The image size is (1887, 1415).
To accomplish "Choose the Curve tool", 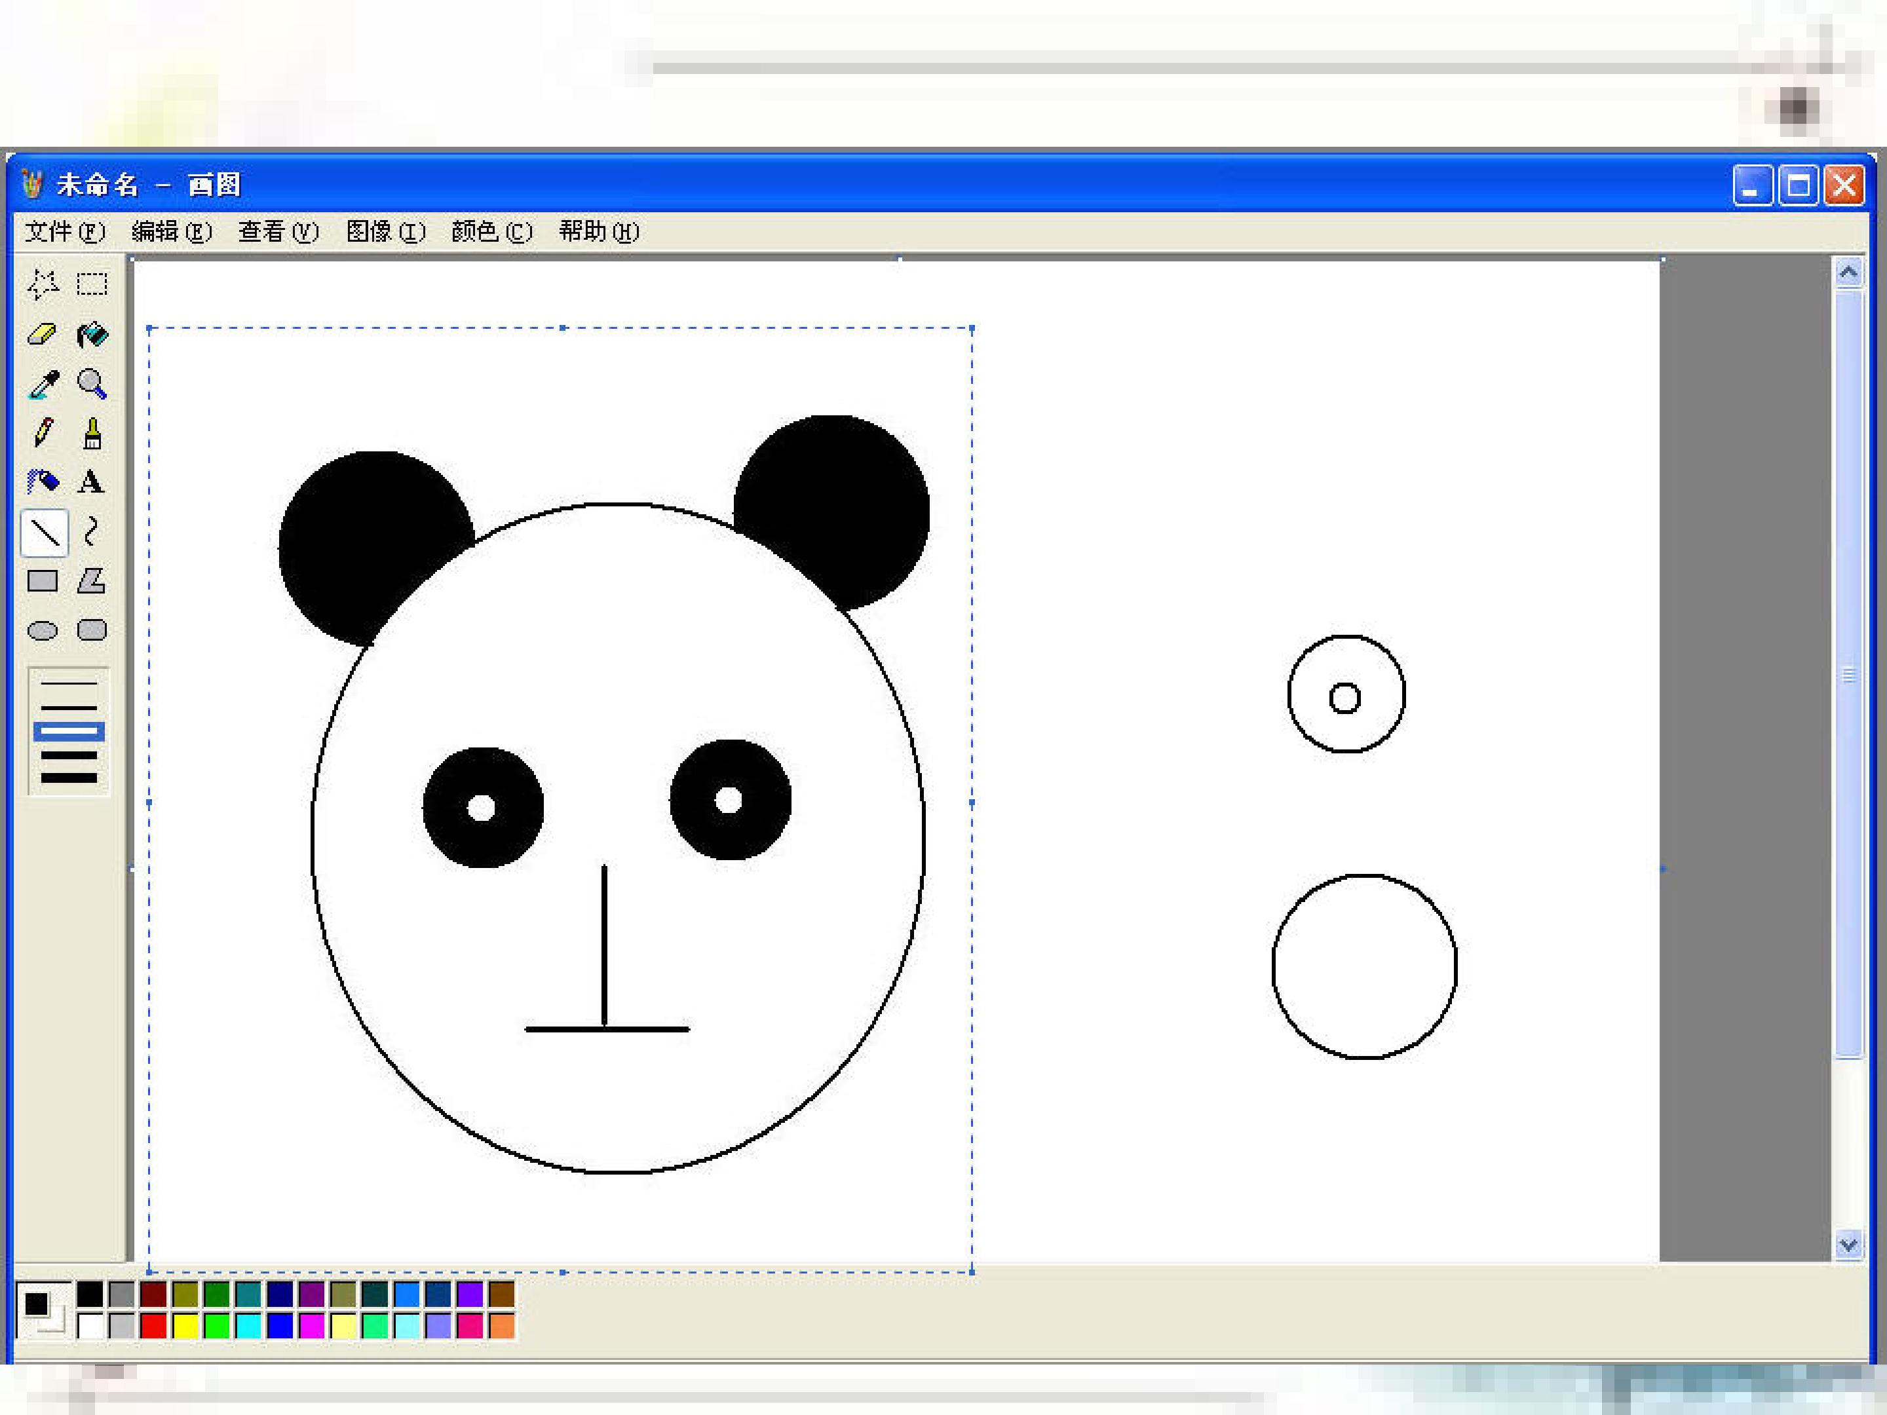I will click(92, 531).
